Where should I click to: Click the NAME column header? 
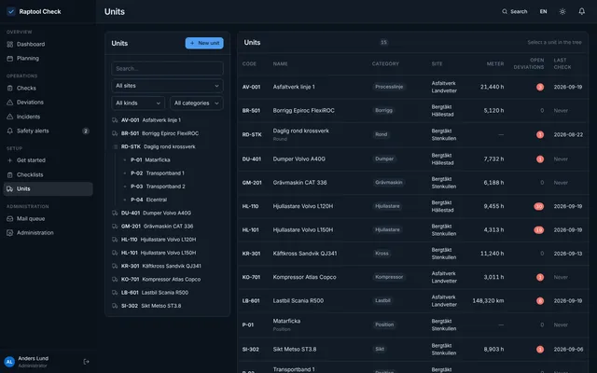coord(280,64)
